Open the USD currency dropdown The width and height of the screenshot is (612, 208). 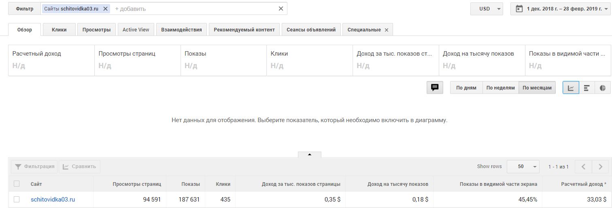tap(487, 9)
